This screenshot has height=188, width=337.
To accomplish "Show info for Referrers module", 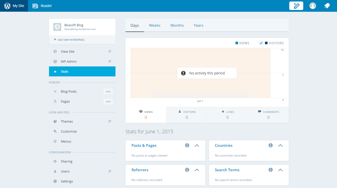I will (x=187, y=170).
